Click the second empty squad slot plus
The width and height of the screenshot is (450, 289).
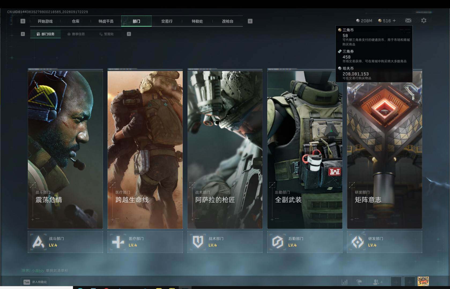click(x=410, y=282)
